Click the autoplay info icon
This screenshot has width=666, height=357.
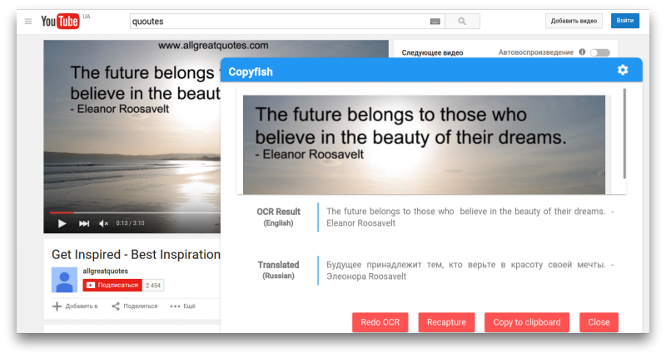tap(582, 52)
